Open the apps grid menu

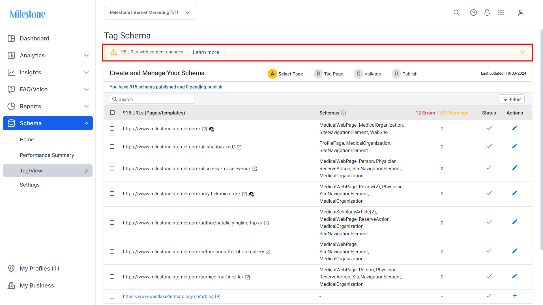(501, 13)
